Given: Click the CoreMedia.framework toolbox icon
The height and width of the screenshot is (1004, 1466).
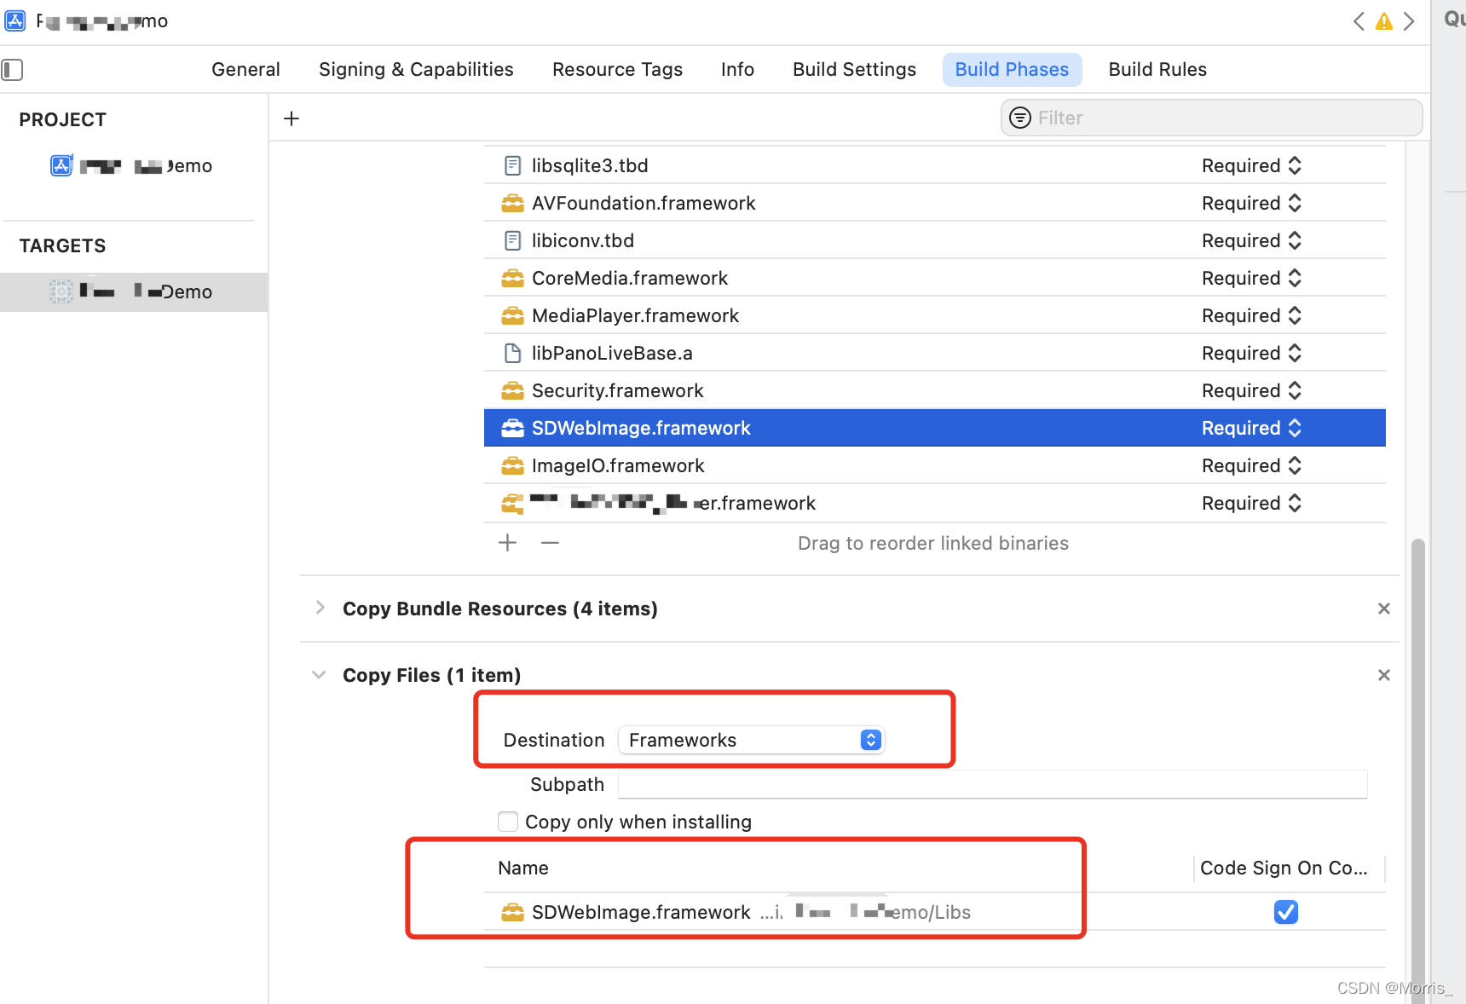Looking at the screenshot, I should click(x=512, y=278).
